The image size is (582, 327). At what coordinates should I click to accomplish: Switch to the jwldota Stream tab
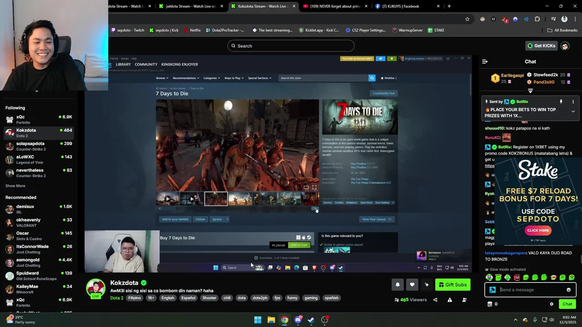[x=191, y=6]
